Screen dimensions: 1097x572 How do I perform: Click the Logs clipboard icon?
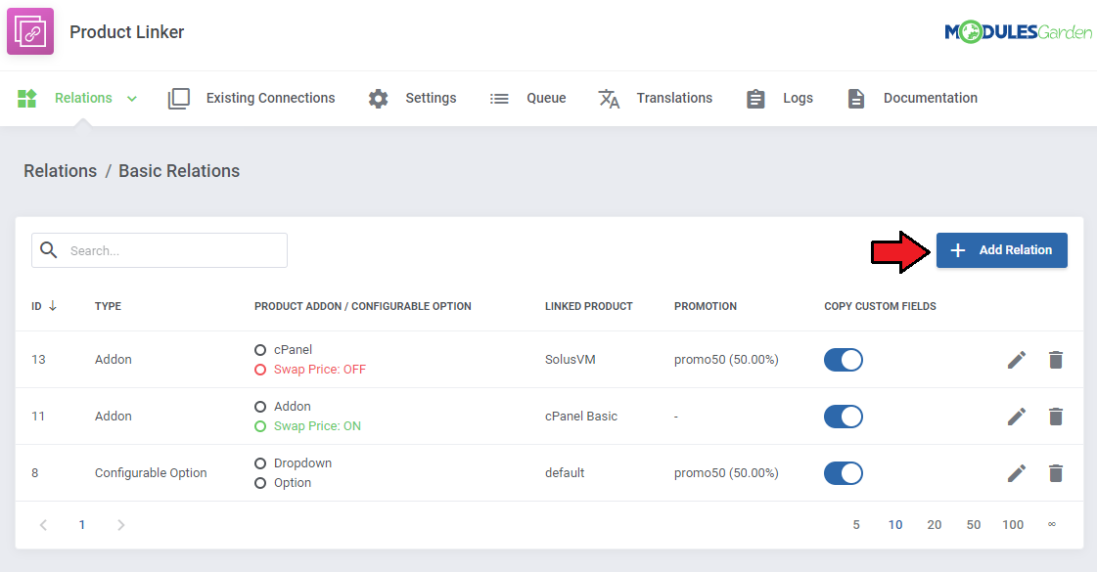(x=755, y=99)
